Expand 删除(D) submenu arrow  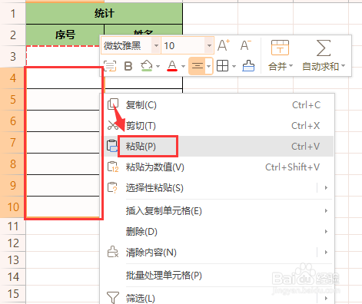pyautogui.click(x=326, y=232)
